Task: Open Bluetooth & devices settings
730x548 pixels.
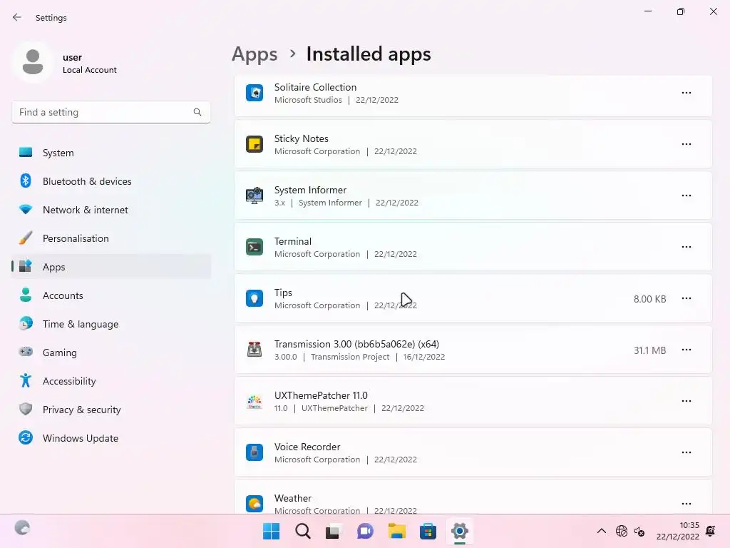Action: pos(110,181)
